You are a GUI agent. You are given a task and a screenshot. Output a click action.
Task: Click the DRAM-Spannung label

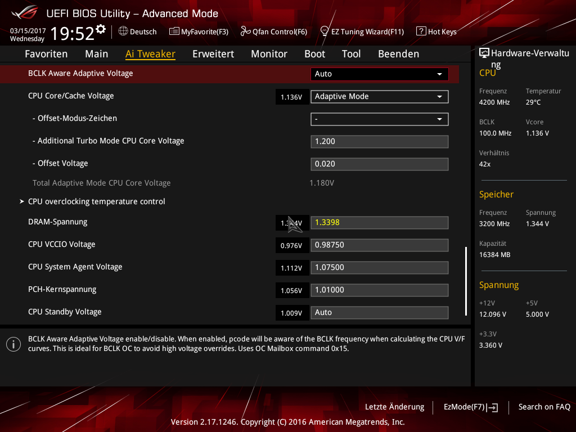pyautogui.click(x=58, y=222)
